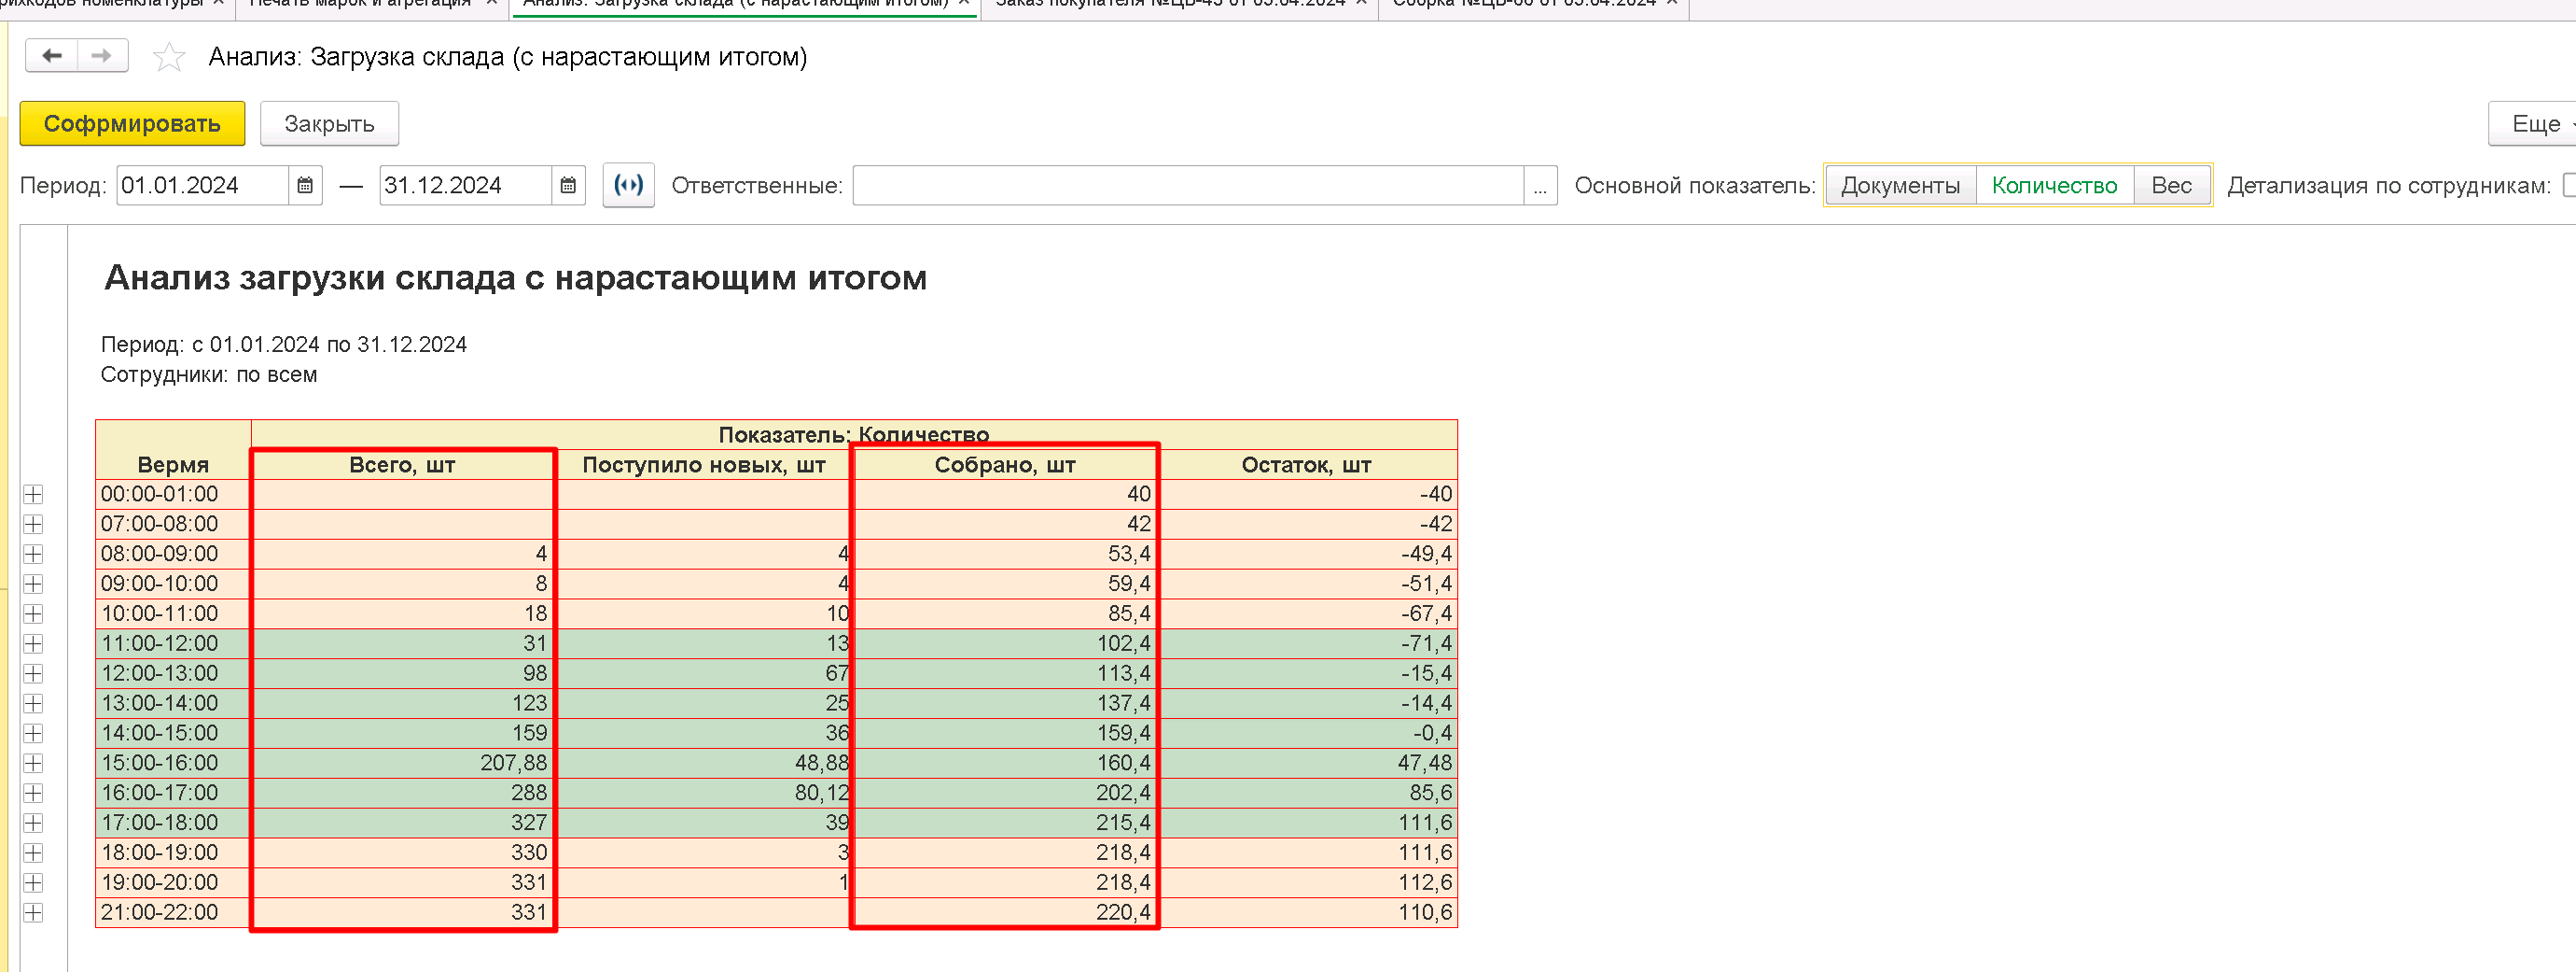Expand the 17:00-18:00 row group
Screen dimensions: 2576x972
pyautogui.click(x=33, y=823)
